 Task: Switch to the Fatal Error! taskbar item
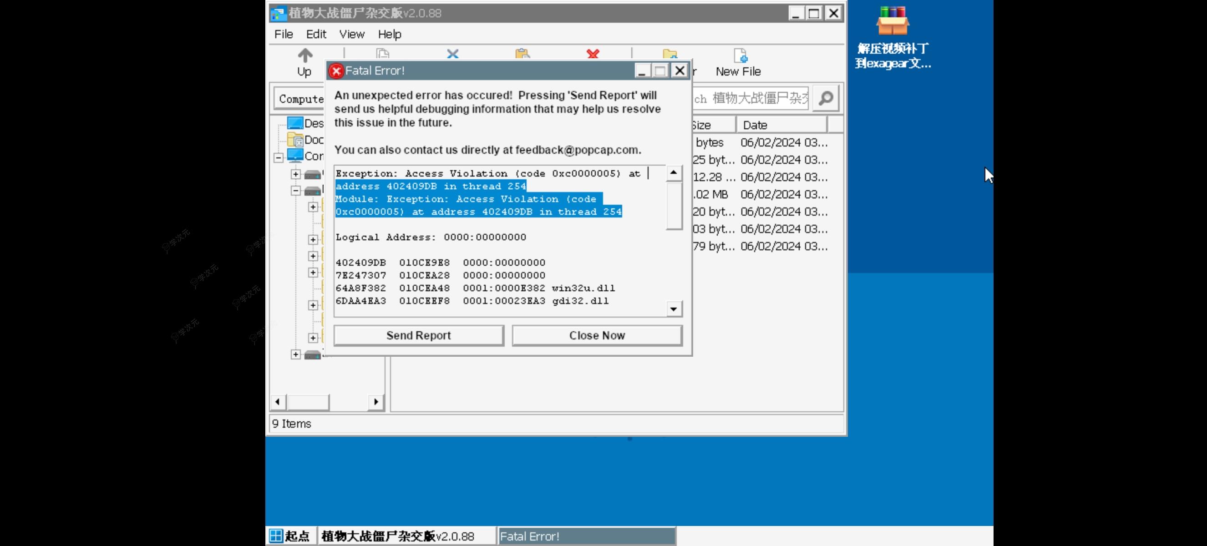[586, 536]
